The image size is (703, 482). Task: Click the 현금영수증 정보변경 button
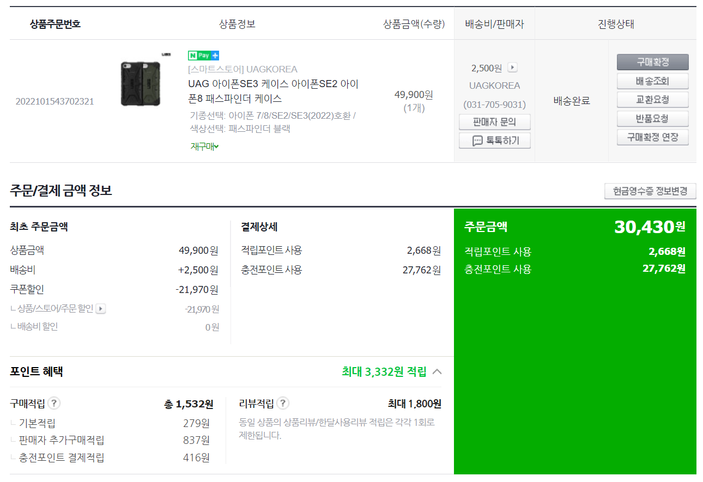[x=650, y=191]
